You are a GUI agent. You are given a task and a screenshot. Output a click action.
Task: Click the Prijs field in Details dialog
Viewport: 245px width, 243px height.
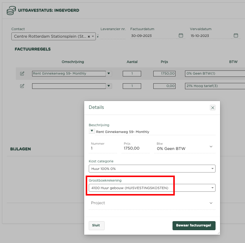tap(136, 148)
